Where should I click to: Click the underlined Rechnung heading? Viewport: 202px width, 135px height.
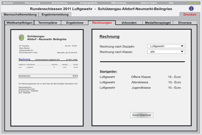(x=110, y=37)
